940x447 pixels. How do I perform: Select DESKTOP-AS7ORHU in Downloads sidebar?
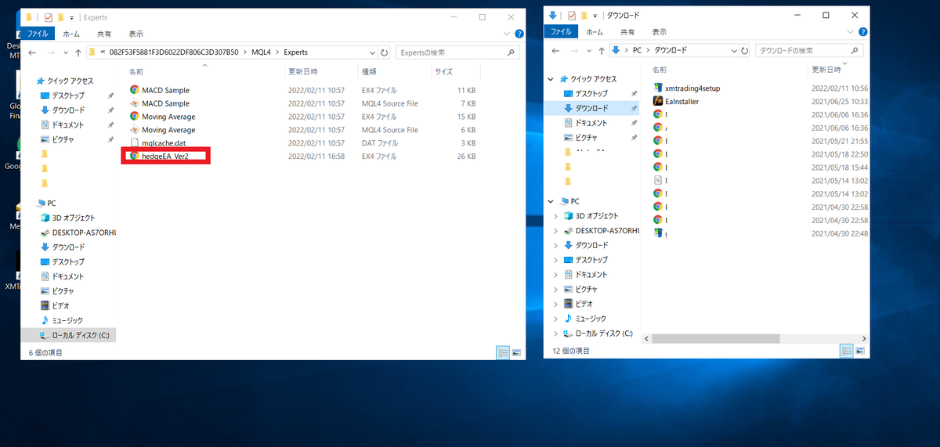[607, 231]
